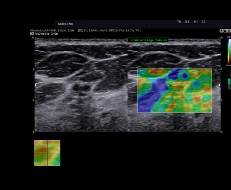Viewport: 231px width, 190px height.
Task: Click the yellow caliper start marker
Action: [168, 86]
